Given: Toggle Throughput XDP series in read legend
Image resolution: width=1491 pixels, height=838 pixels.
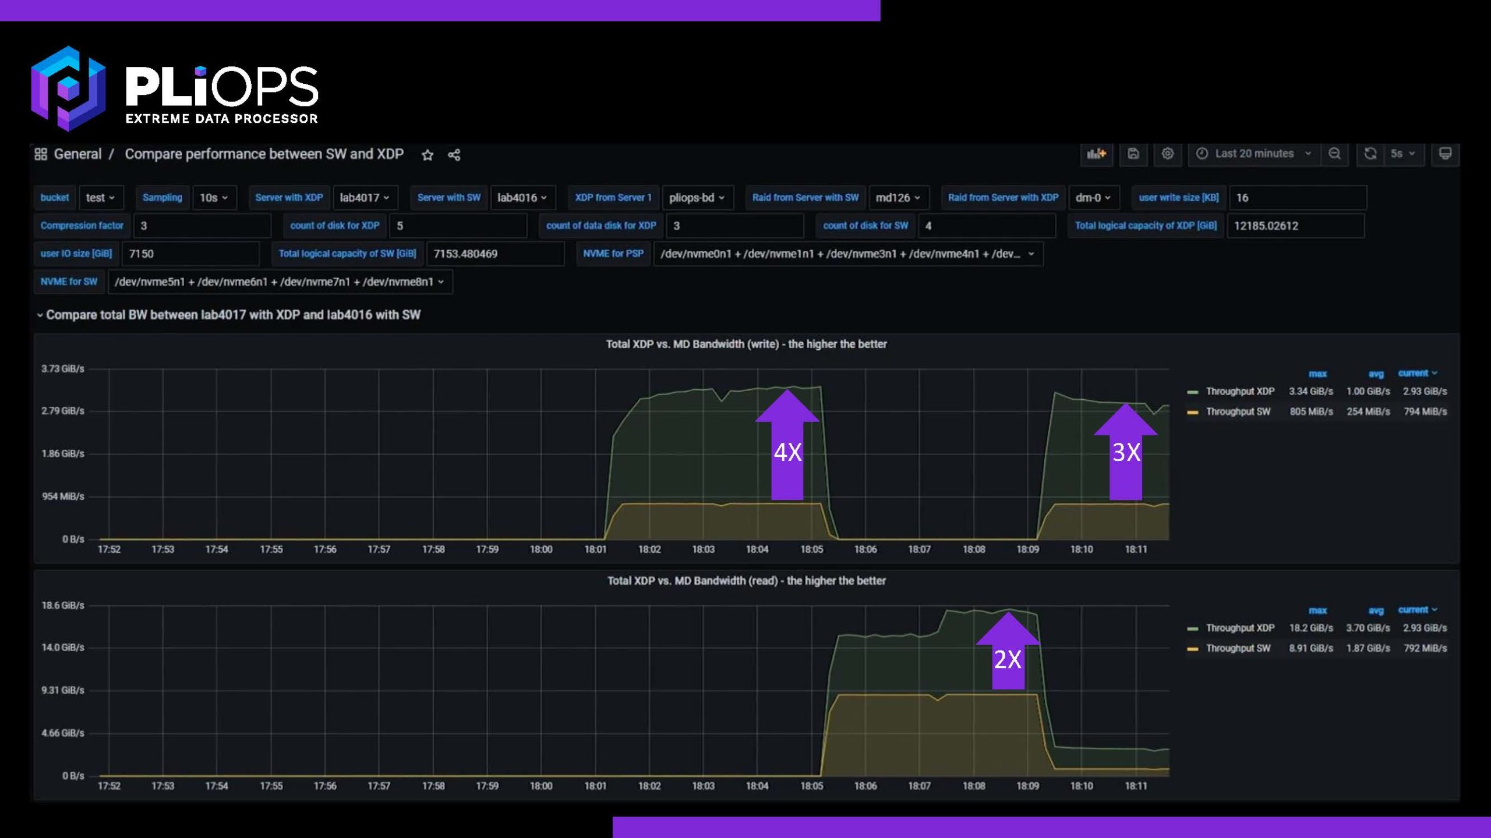Looking at the screenshot, I should (x=1239, y=628).
